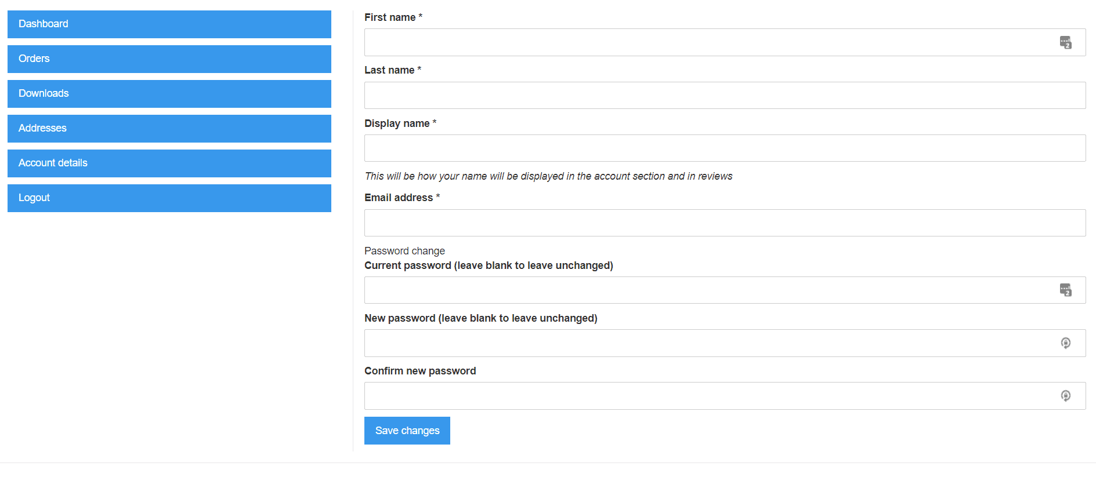This screenshot has height=477, width=1096.
Task: Click the "Display name" field label
Action: [x=397, y=123]
